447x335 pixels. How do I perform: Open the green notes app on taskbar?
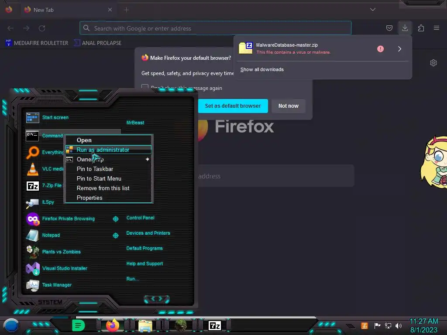tap(79, 325)
